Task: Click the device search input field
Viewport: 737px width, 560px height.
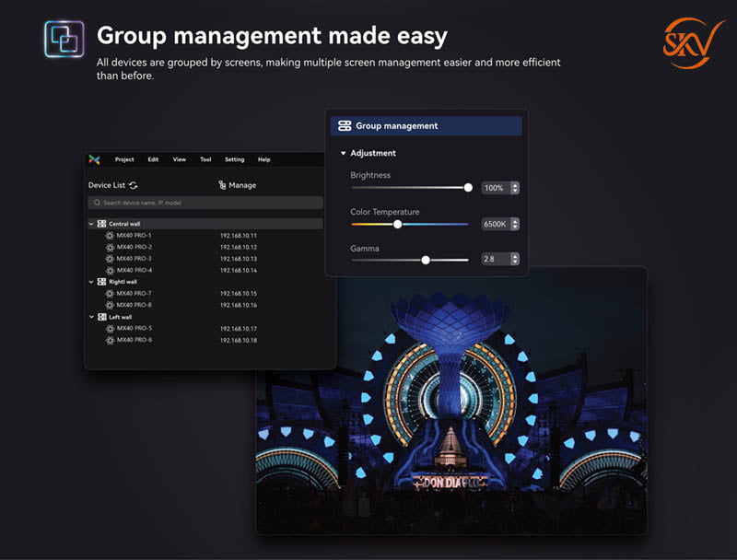Action: pyautogui.click(x=207, y=203)
